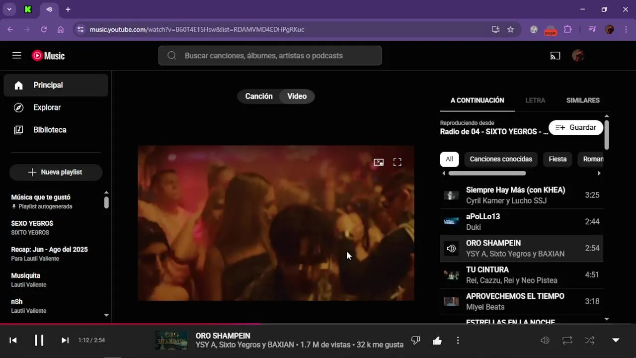Like the current song
The height and width of the screenshot is (358, 636).
pyautogui.click(x=437, y=341)
